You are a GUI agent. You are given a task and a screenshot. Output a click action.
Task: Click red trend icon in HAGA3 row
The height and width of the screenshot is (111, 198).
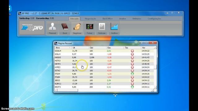point(132,57)
